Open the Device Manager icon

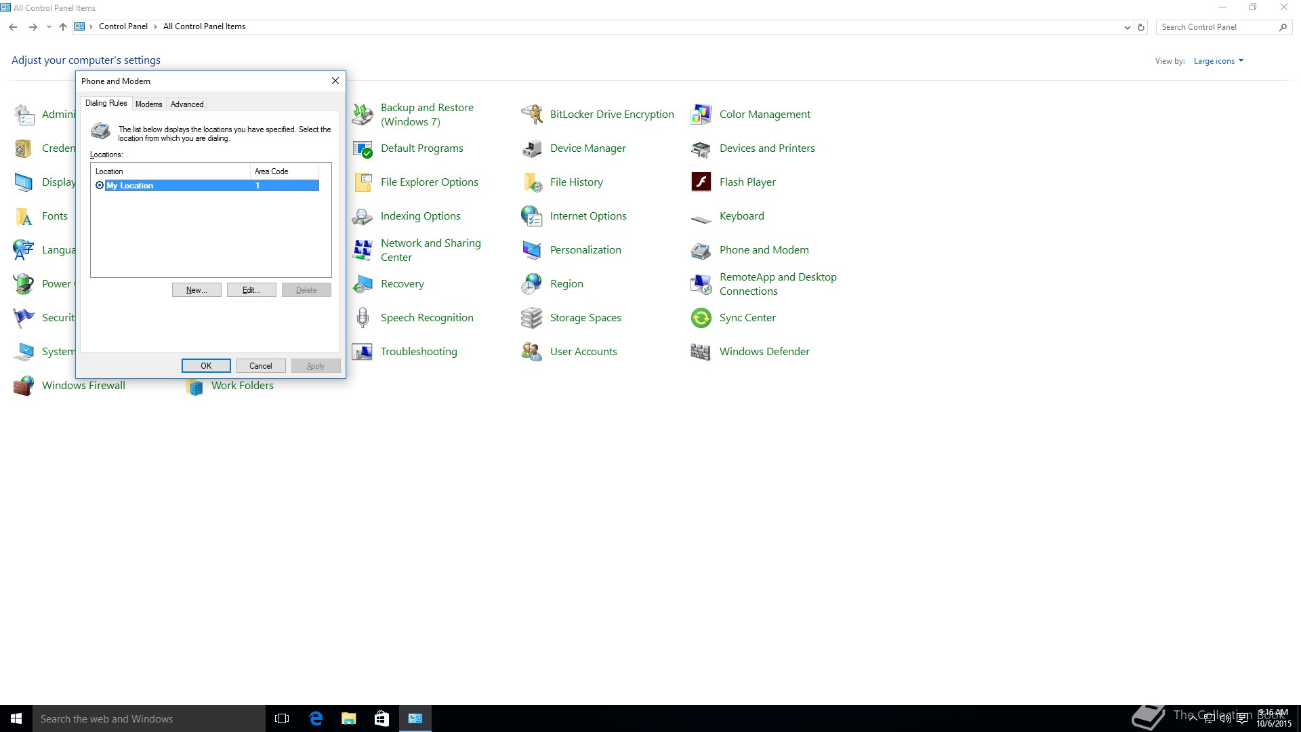pos(532,148)
